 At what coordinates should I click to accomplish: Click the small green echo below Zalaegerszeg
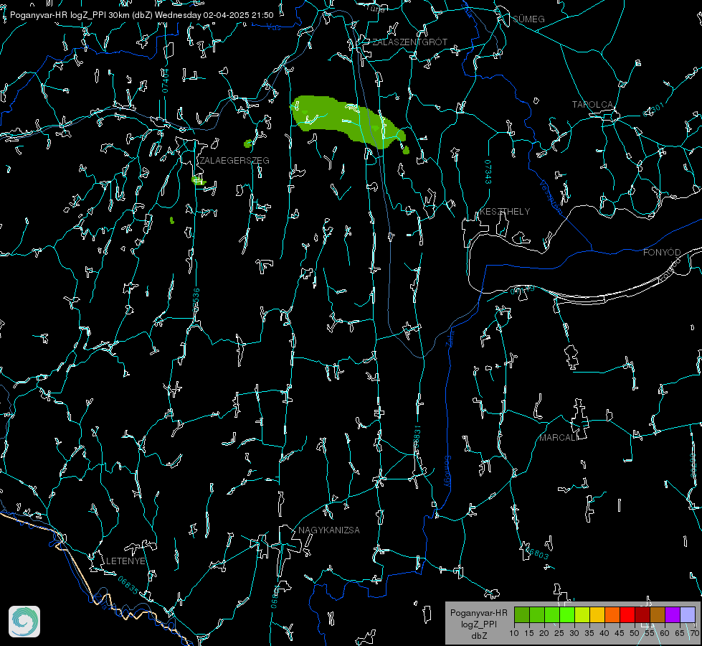pyautogui.click(x=199, y=181)
